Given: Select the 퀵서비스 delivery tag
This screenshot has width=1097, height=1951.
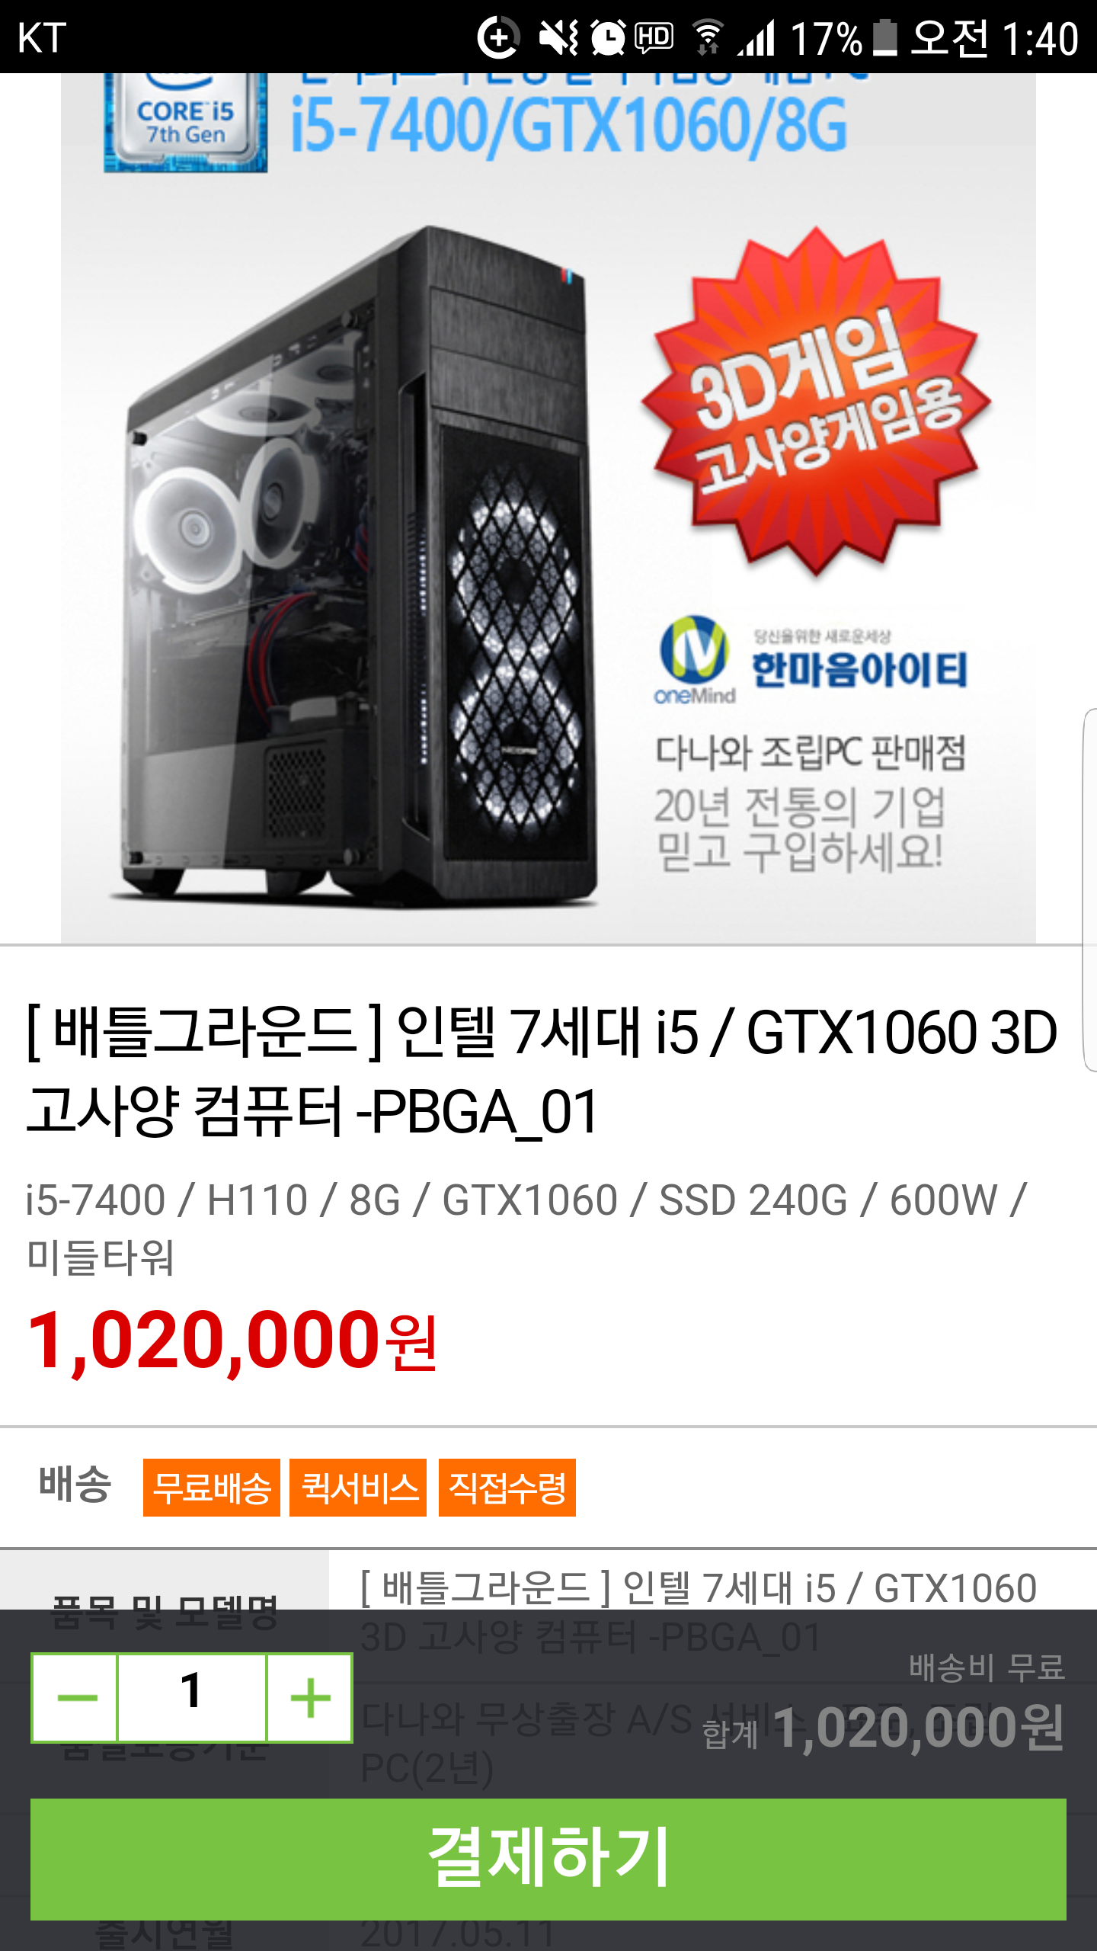Looking at the screenshot, I should 358,1488.
